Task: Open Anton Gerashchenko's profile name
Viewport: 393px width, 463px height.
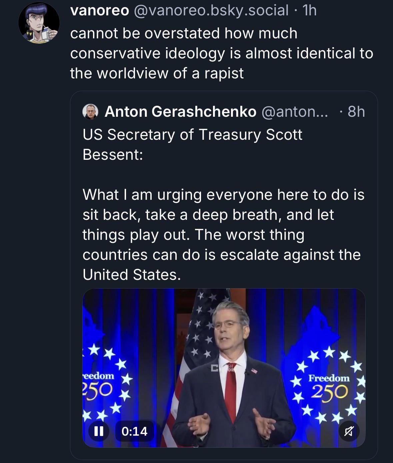Action: point(180,112)
